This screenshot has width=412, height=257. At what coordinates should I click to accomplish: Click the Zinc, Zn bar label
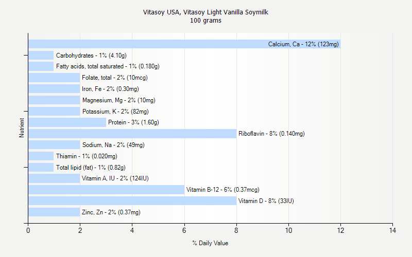(x=111, y=212)
